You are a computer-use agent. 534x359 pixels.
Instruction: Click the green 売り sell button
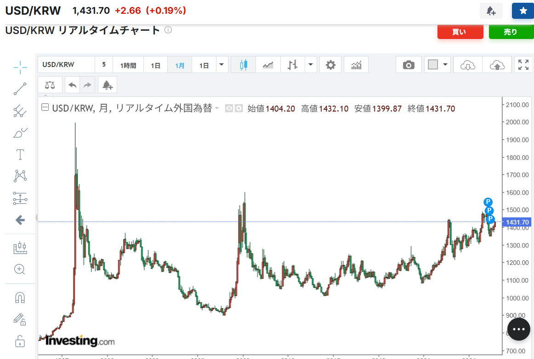511,32
